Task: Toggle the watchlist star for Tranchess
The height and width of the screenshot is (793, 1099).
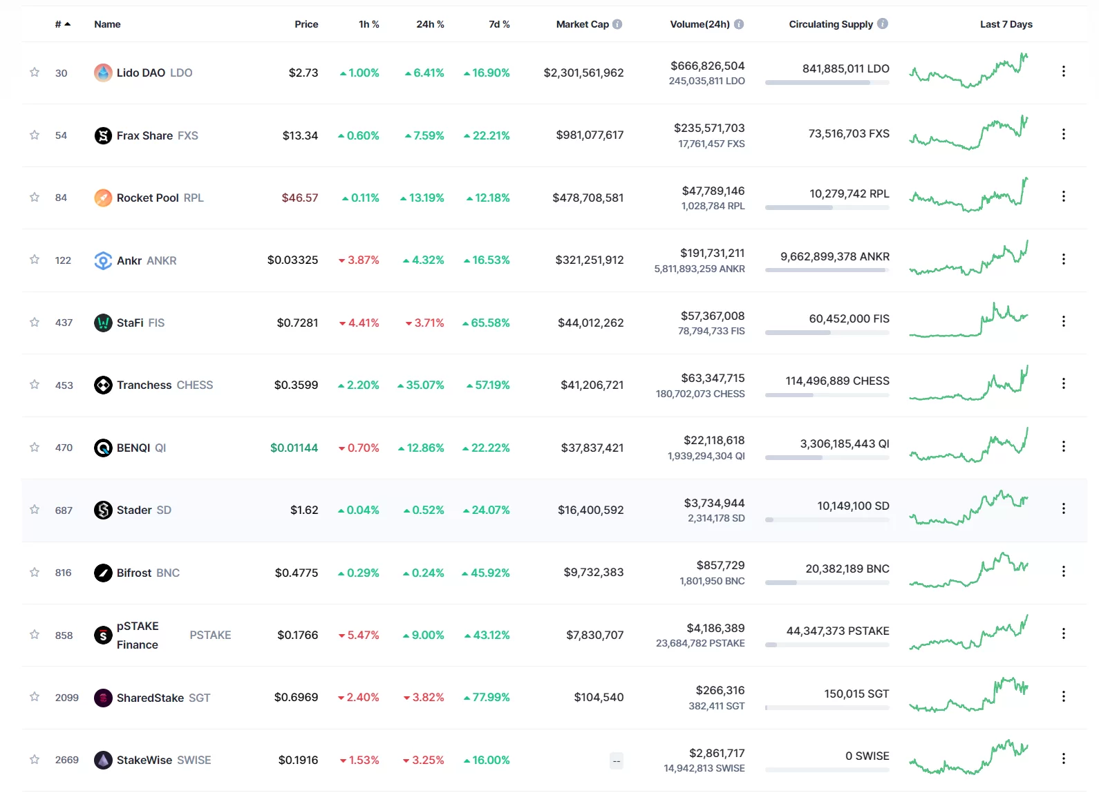Action: click(35, 385)
